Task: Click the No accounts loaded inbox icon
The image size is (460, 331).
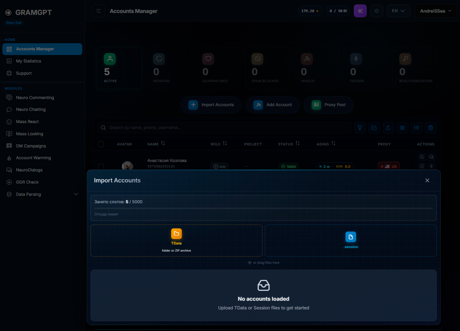Action: 263,285
